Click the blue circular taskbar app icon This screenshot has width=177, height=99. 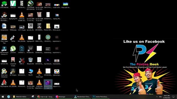pos(9,97)
